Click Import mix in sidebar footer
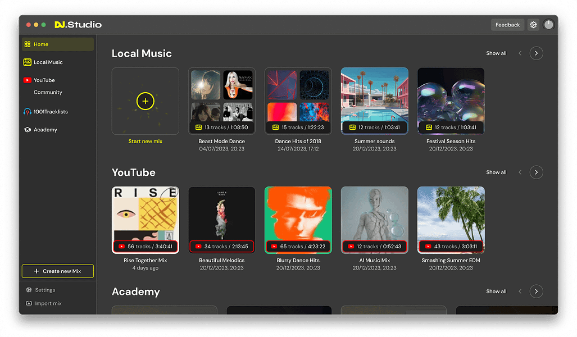The image size is (577, 337). (44, 303)
